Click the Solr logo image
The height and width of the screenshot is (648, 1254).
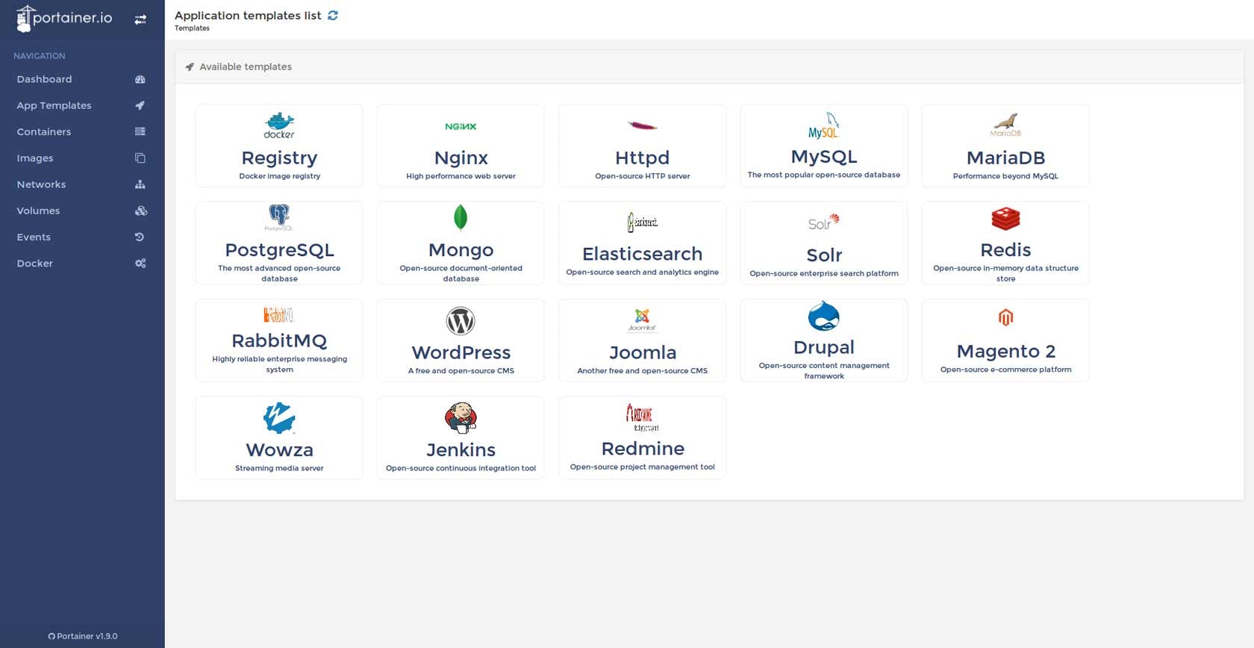click(x=824, y=222)
